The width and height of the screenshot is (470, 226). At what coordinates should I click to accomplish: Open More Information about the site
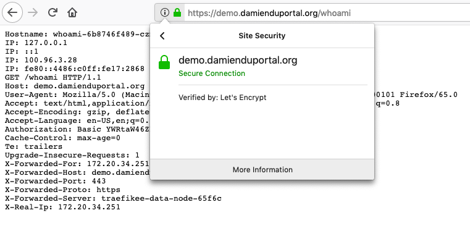[x=262, y=170]
